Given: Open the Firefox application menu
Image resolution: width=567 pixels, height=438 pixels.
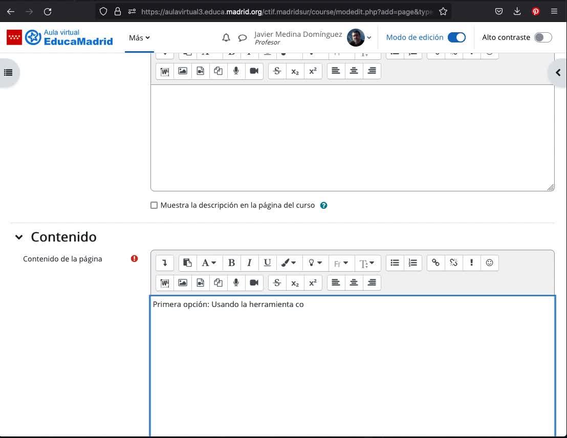Looking at the screenshot, I should [554, 11].
